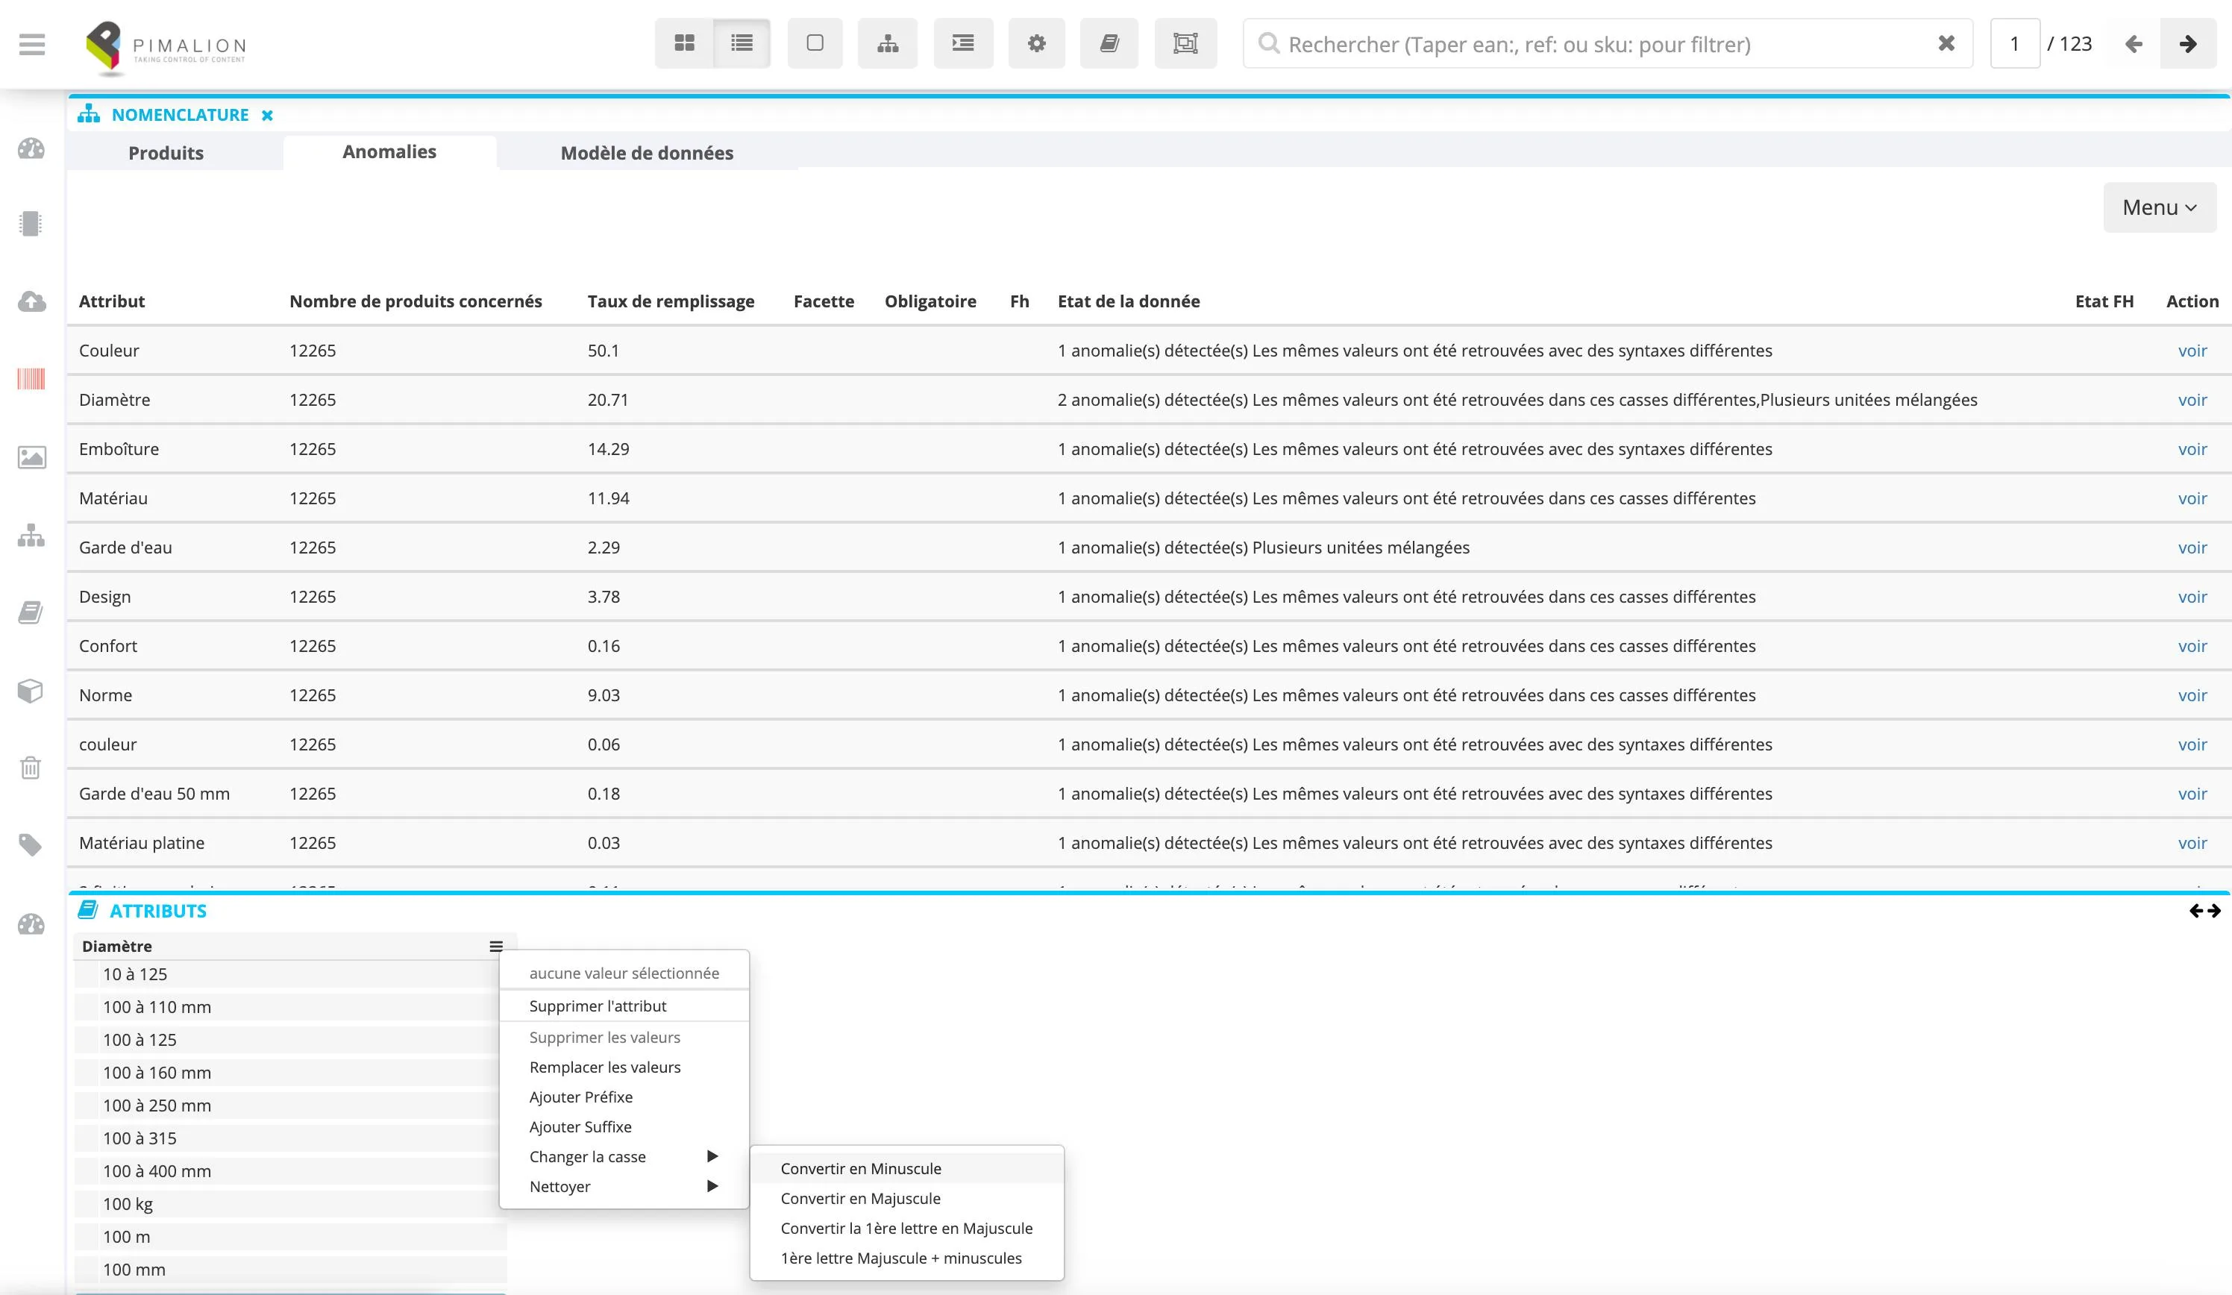Open the cloud upload sidebar icon
Image resolution: width=2232 pixels, height=1295 pixels.
tap(31, 301)
